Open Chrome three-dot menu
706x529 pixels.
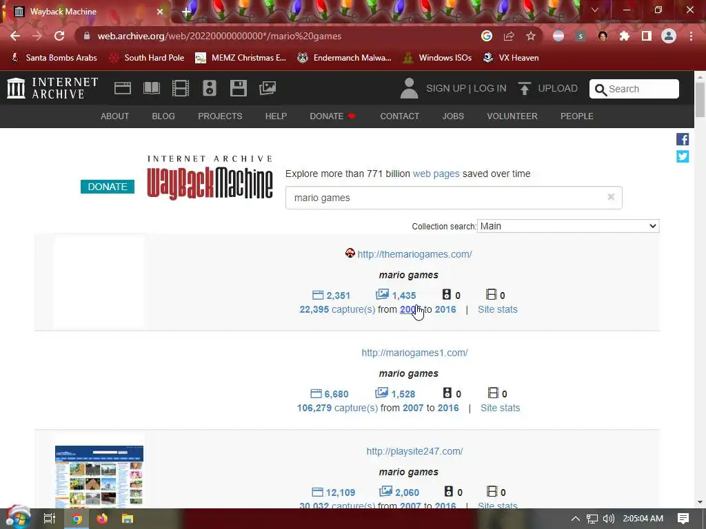pyautogui.click(x=691, y=36)
